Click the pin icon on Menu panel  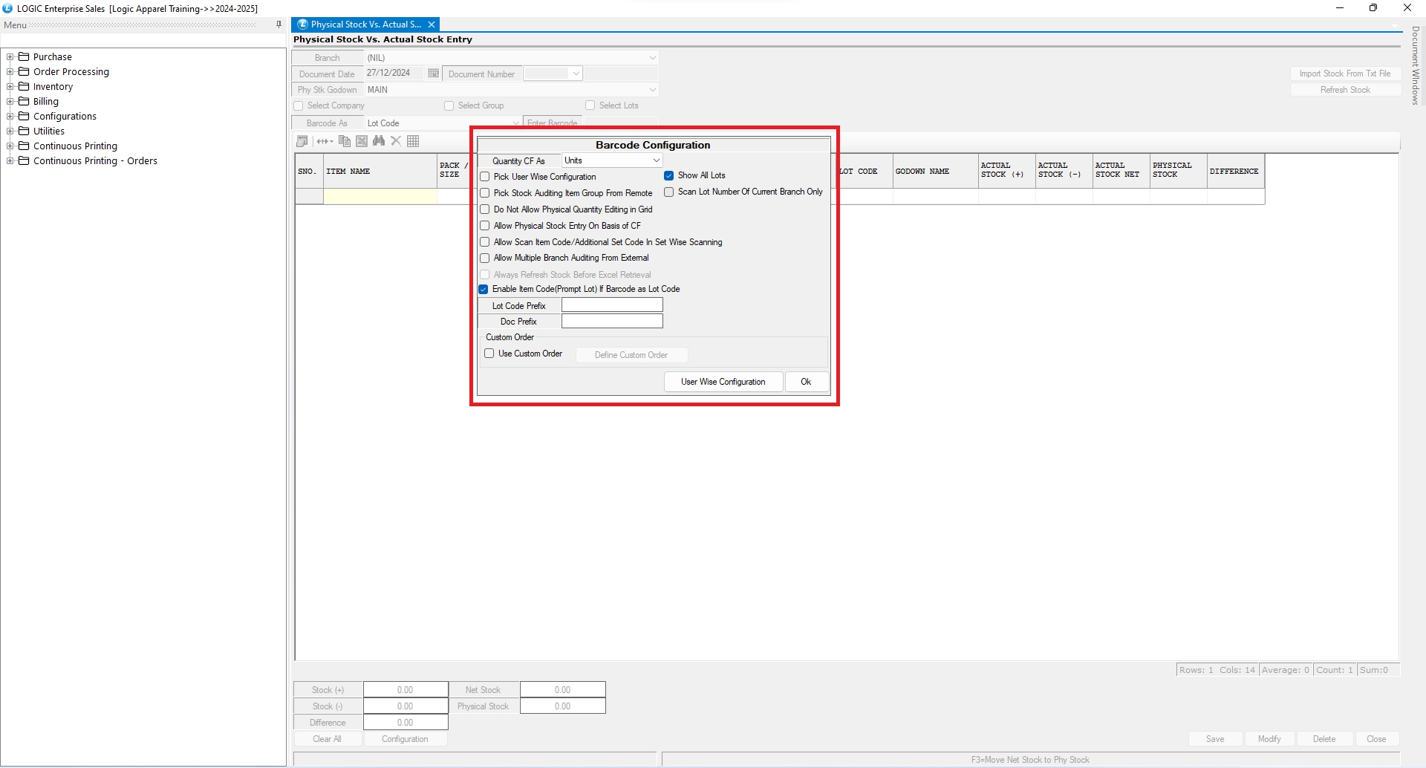(279, 25)
